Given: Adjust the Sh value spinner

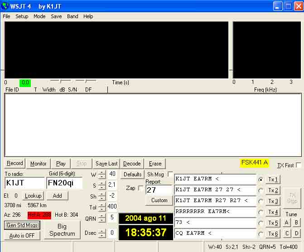Looking at the screenshot, I should [x=101, y=197].
